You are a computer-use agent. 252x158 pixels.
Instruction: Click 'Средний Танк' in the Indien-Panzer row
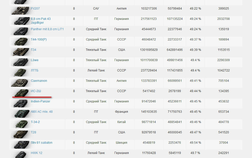coord(96,101)
